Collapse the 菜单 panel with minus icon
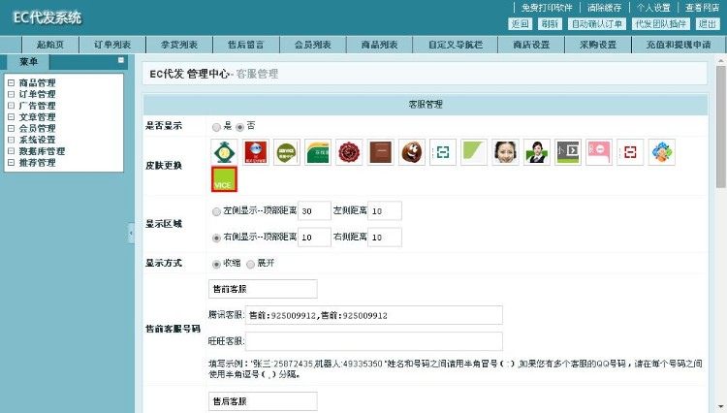The width and height of the screenshot is (727, 413). [121, 60]
